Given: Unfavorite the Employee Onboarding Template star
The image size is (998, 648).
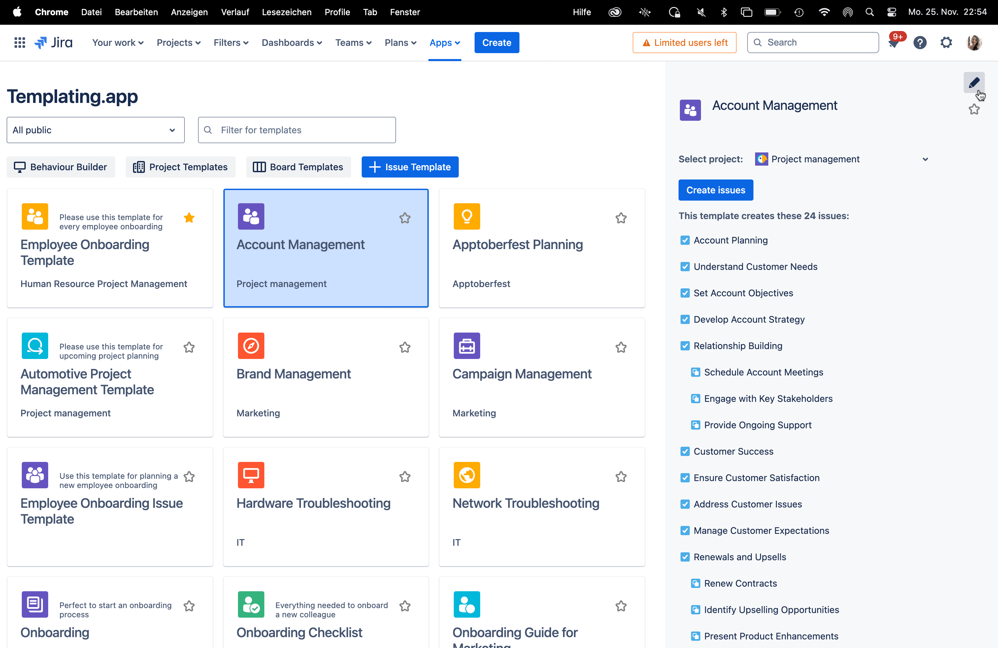Looking at the screenshot, I should coord(189,218).
